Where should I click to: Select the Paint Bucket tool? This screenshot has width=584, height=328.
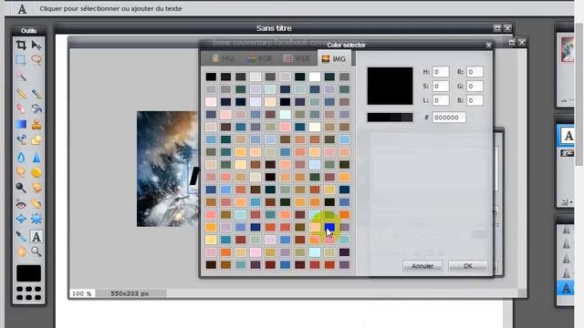[x=36, y=108]
